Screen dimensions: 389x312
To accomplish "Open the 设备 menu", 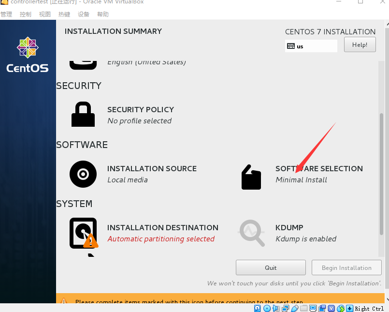I will 84,14.
